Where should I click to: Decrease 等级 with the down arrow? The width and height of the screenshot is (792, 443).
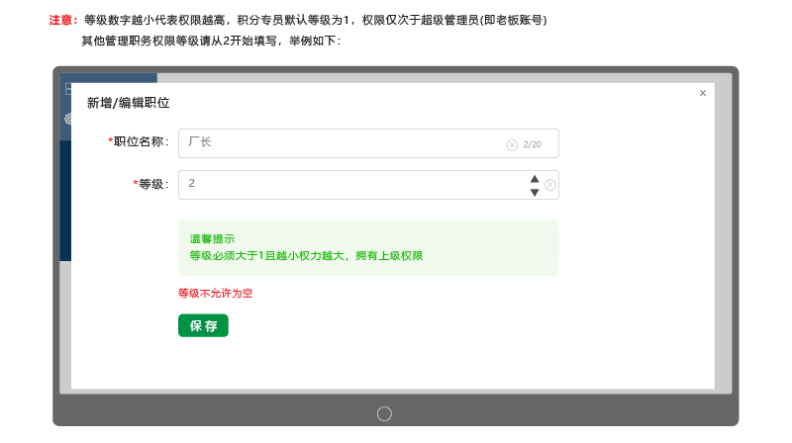pos(535,192)
